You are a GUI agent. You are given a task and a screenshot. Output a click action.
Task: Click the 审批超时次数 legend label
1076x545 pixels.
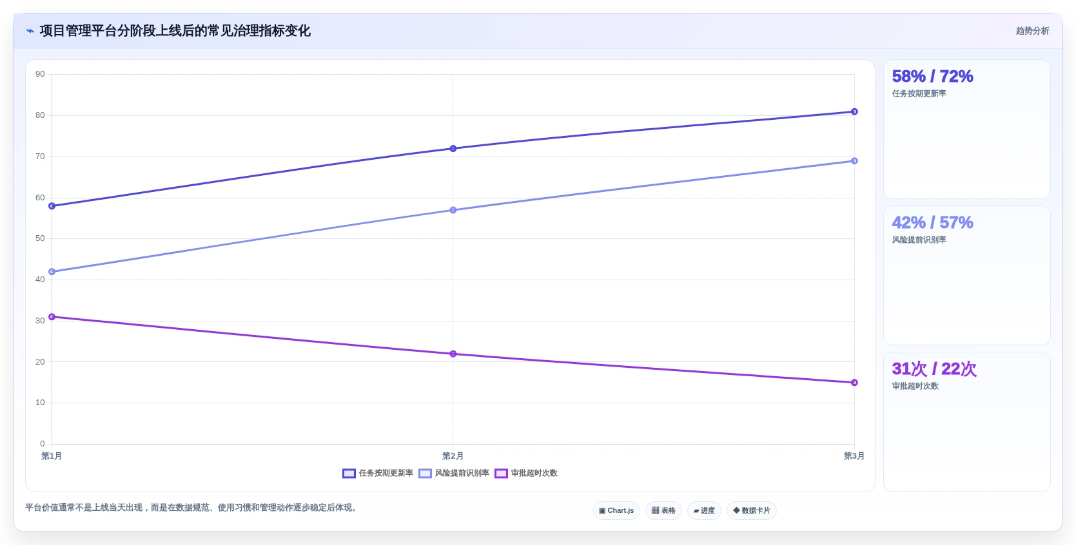point(534,473)
